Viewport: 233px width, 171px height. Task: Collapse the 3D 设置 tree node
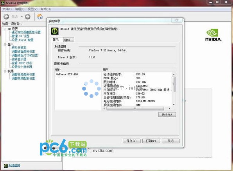[5, 29]
